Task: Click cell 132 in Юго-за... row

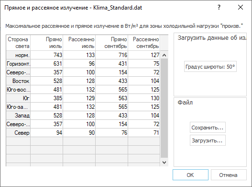Action: 79,107
